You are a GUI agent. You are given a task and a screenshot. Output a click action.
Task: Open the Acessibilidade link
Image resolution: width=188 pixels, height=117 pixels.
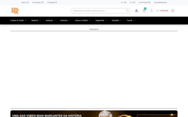tap(160, 2)
